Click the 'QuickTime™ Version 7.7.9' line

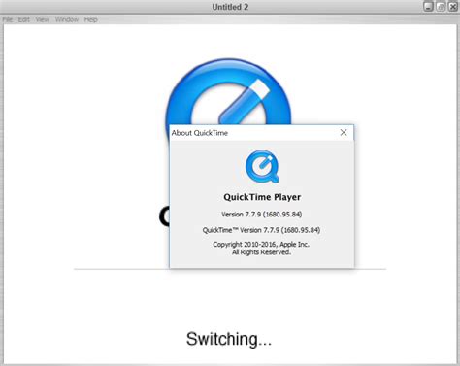261,230
